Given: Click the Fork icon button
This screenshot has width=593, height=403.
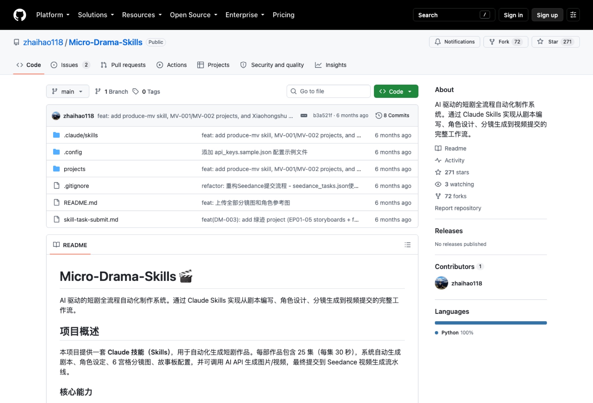Looking at the screenshot, I should (x=492, y=42).
